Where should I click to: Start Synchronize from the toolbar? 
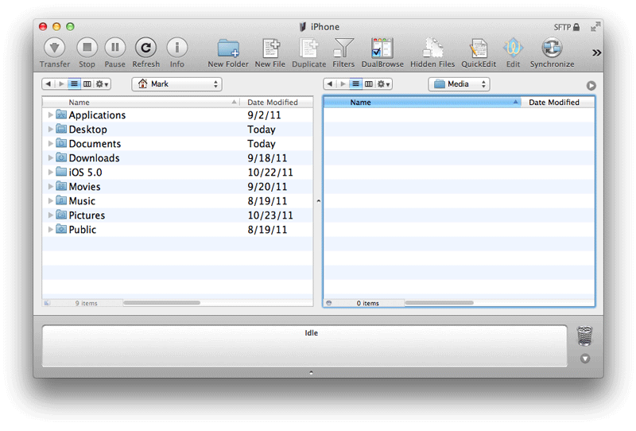point(552,49)
